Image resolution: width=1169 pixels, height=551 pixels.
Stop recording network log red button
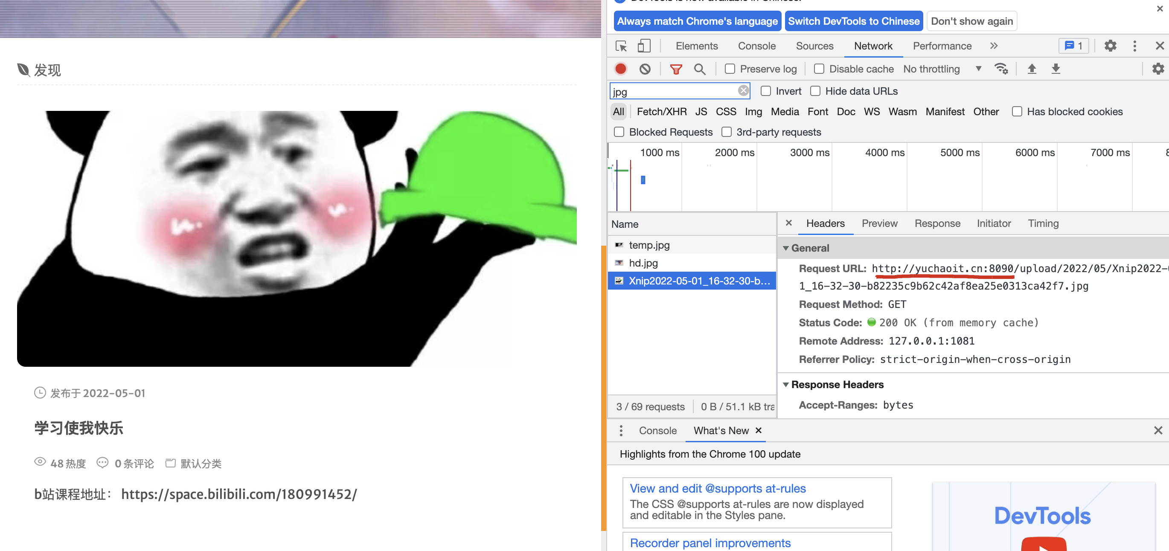pos(620,69)
